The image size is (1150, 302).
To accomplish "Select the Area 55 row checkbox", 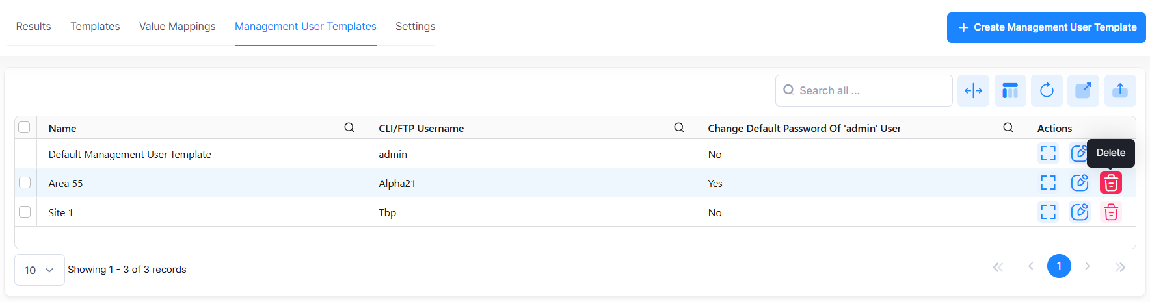I will tap(25, 183).
